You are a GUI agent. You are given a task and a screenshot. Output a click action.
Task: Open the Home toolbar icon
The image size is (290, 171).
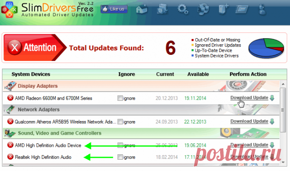[141, 9]
